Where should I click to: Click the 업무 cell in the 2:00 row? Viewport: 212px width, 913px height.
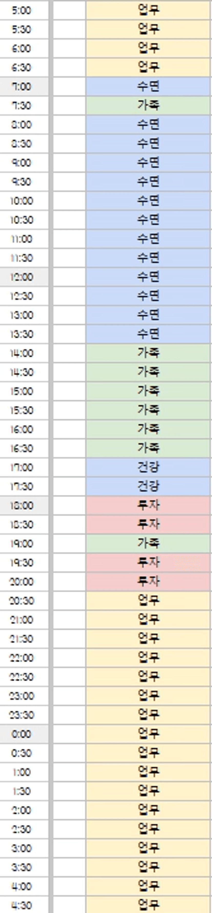[x=148, y=810]
